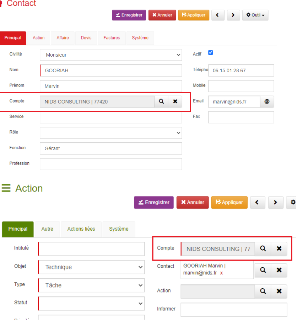This screenshot has width=297, height=325.
Task: Clear the Compte field in Contact form
Action: click(175, 101)
